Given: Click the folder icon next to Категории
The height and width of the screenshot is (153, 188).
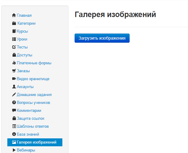Looking at the screenshot, I should [x=14, y=23].
